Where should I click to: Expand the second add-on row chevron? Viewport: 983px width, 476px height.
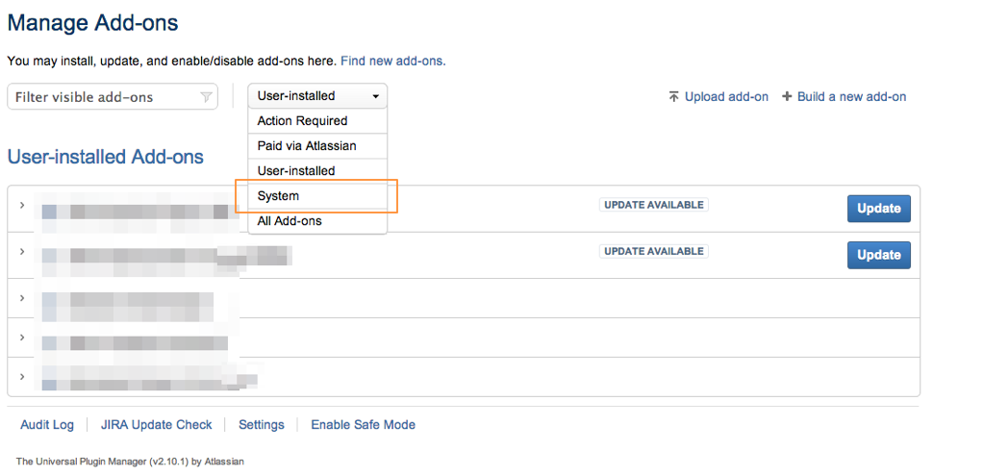coord(22,252)
